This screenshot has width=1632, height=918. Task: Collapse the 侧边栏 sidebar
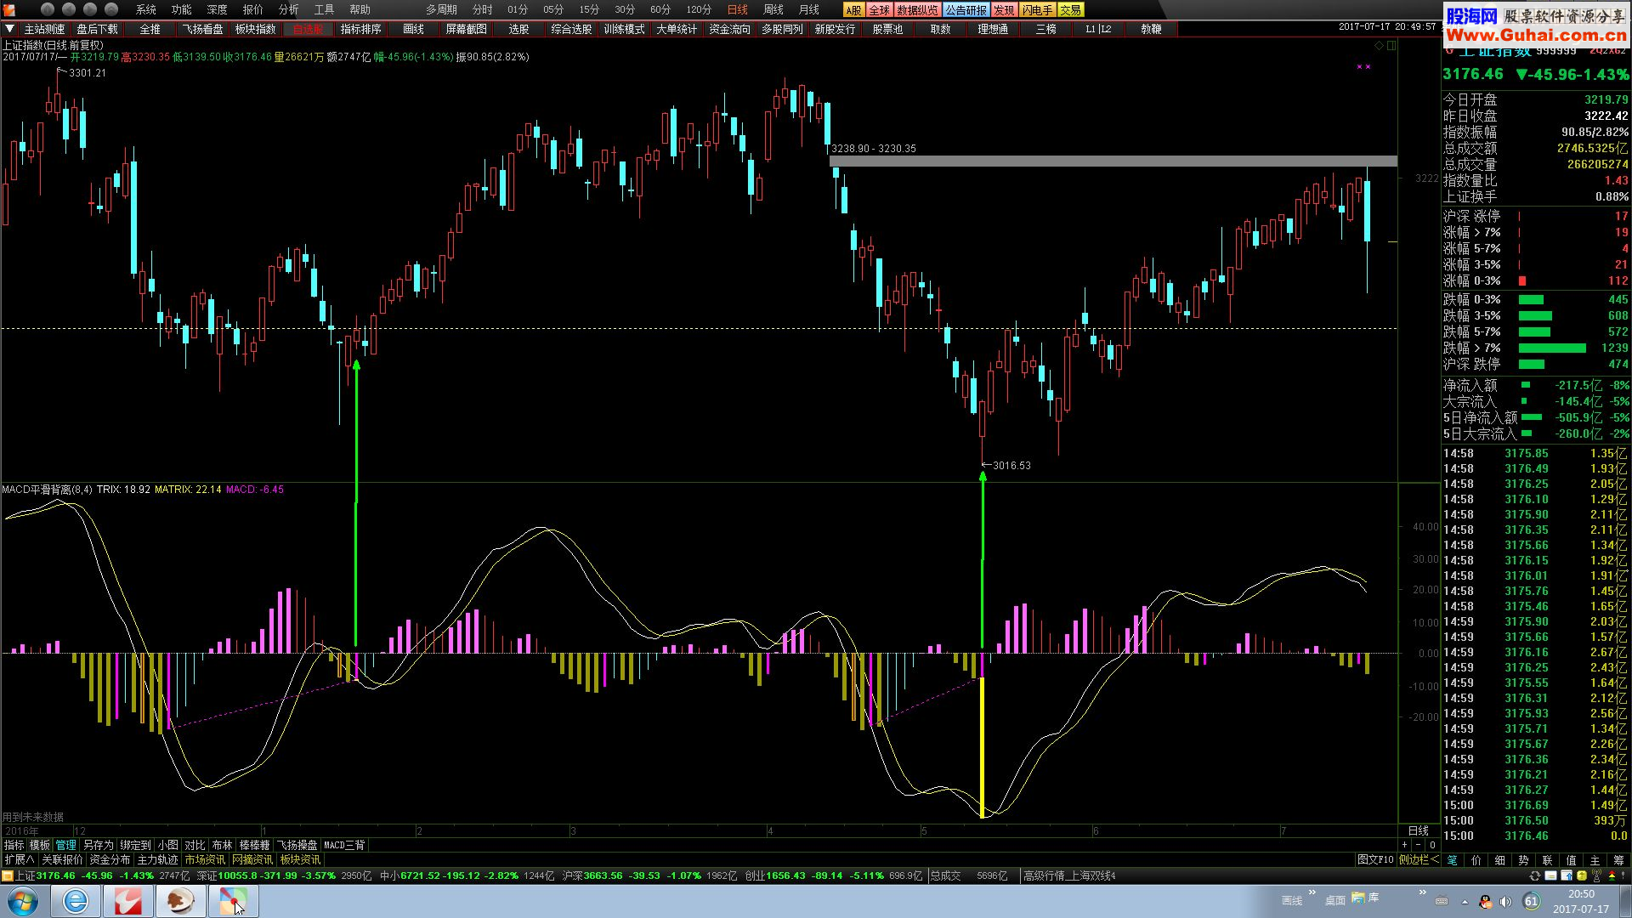[1419, 859]
